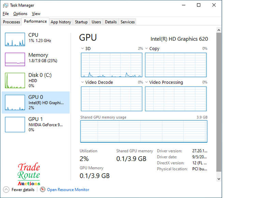This screenshot has width=273, height=198.
Task: Switch to the Services tab
Action: tap(128, 22)
